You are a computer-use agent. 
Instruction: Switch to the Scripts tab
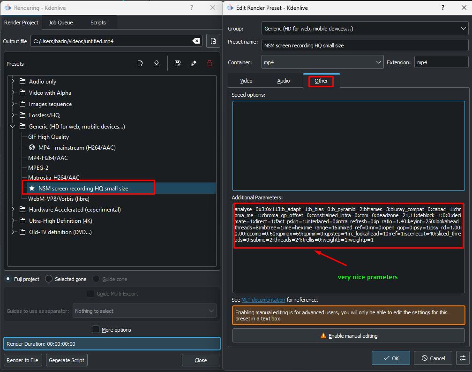[98, 23]
